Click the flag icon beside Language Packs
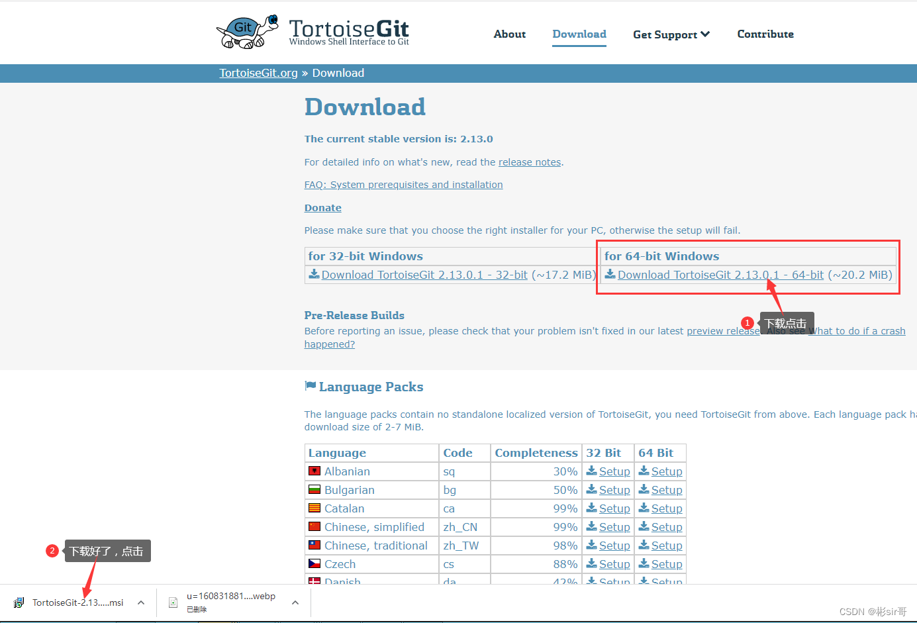 tap(310, 386)
